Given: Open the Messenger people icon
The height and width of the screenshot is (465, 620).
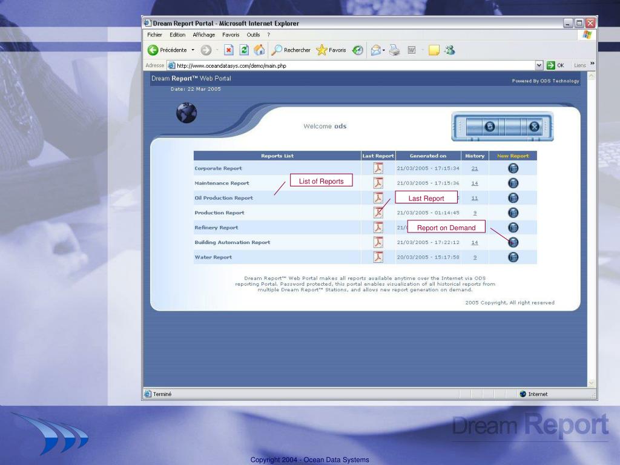Looking at the screenshot, I should [x=450, y=50].
